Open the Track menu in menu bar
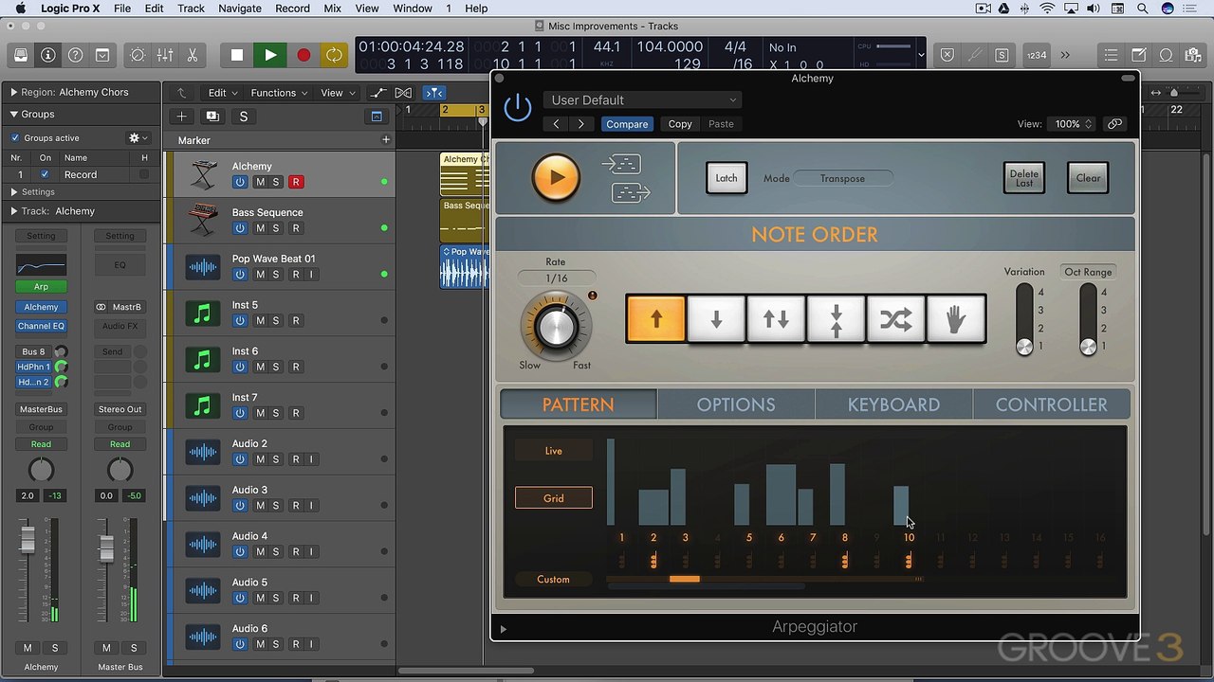1214x682 pixels. (x=191, y=9)
